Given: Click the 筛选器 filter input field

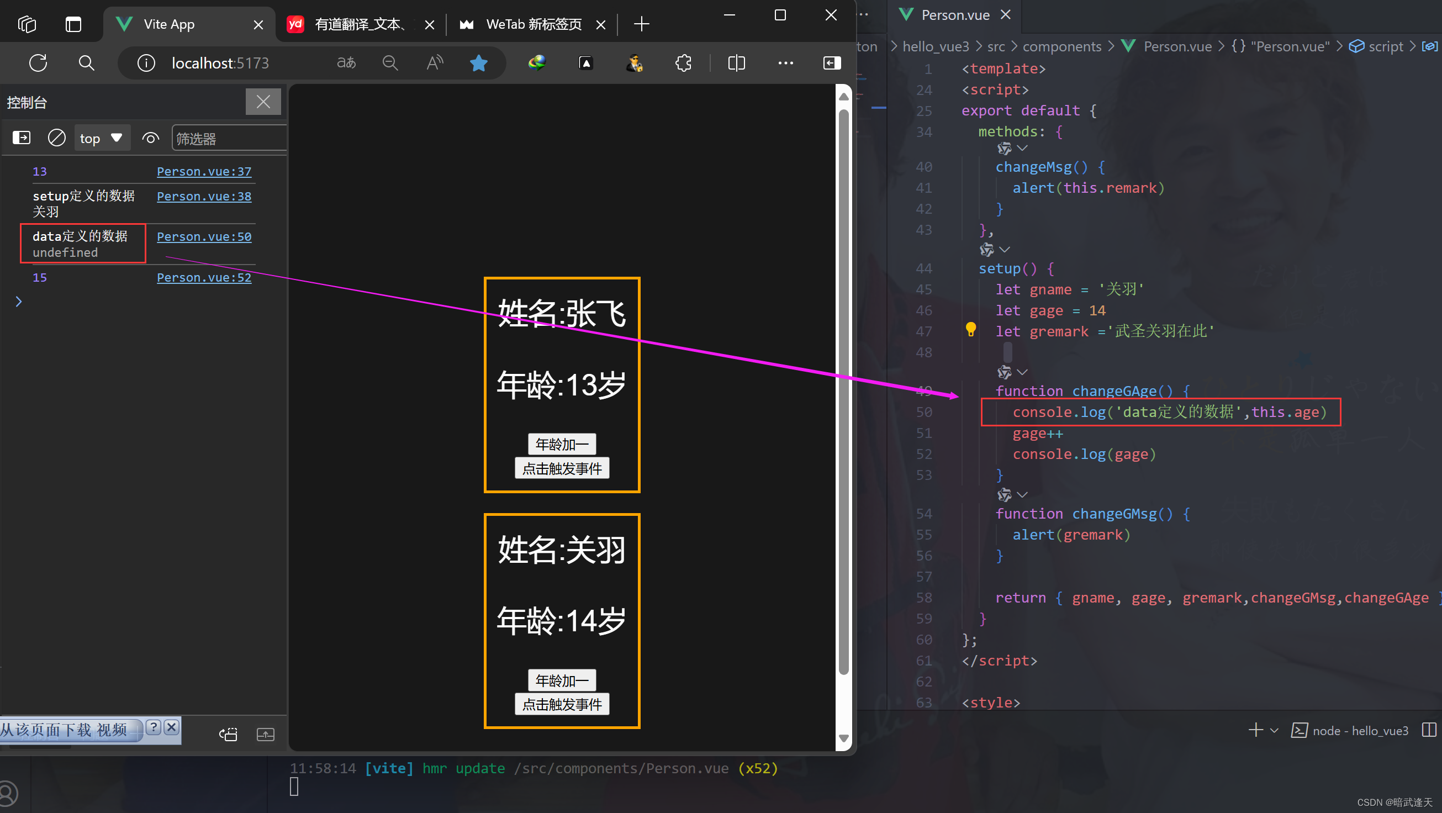Looking at the screenshot, I should pos(230,138).
